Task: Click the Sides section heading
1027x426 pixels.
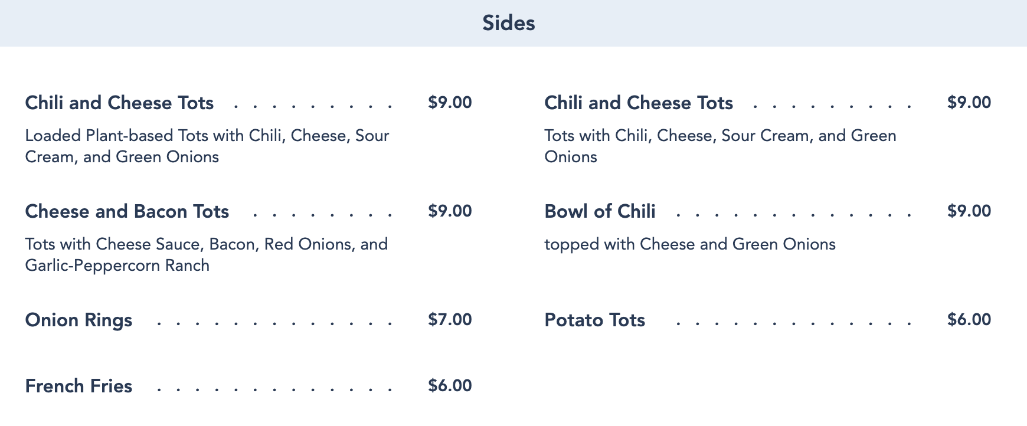Action: tap(508, 23)
